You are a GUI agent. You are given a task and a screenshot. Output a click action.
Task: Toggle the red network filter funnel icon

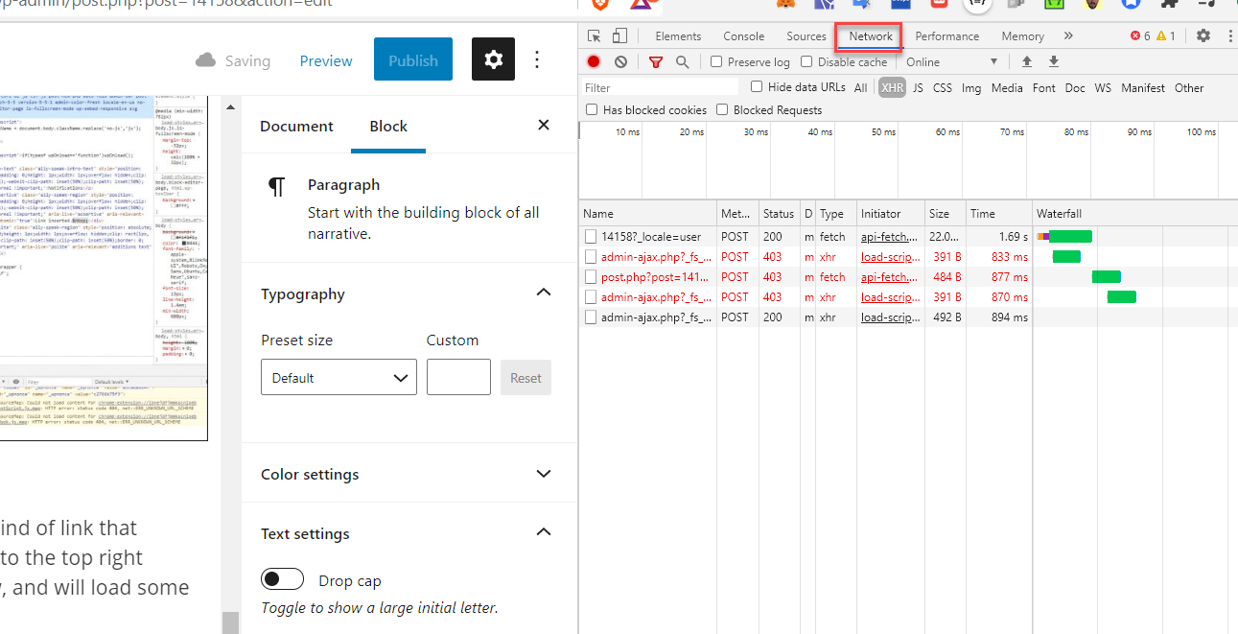pos(656,62)
